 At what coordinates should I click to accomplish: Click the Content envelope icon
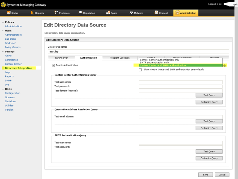(156, 13)
